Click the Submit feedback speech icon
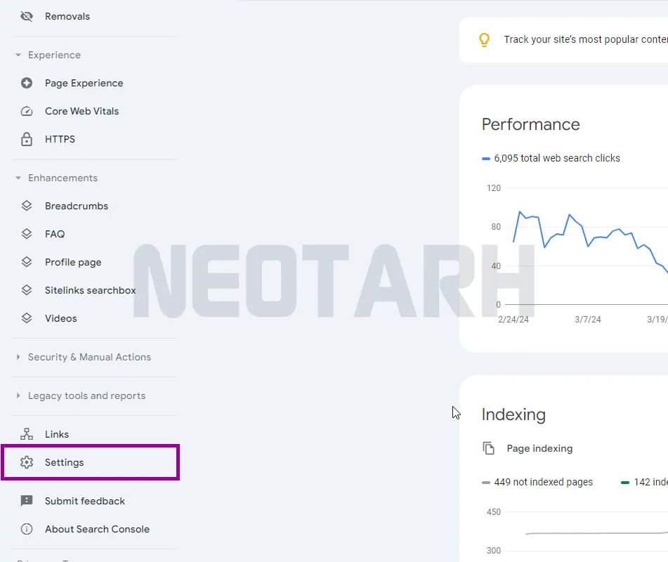Image resolution: width=668 pixels, height=562 pixels. [x=27, y=501]
